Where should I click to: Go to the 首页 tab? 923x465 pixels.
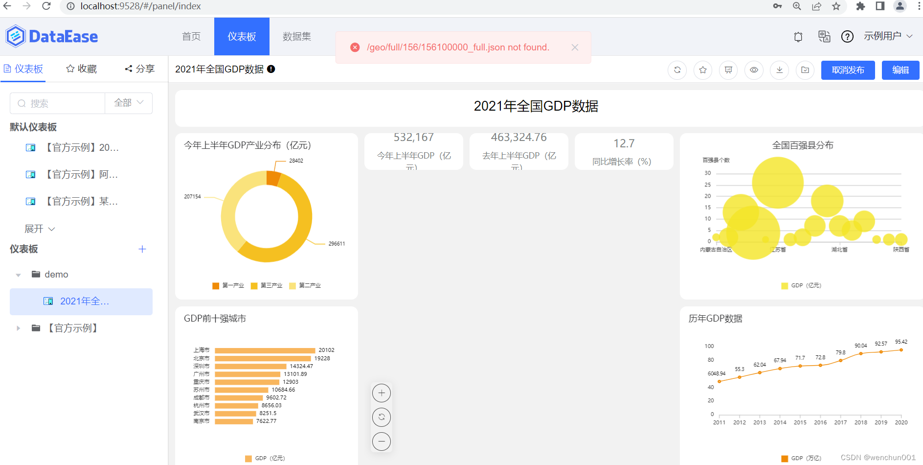[191, 36]
